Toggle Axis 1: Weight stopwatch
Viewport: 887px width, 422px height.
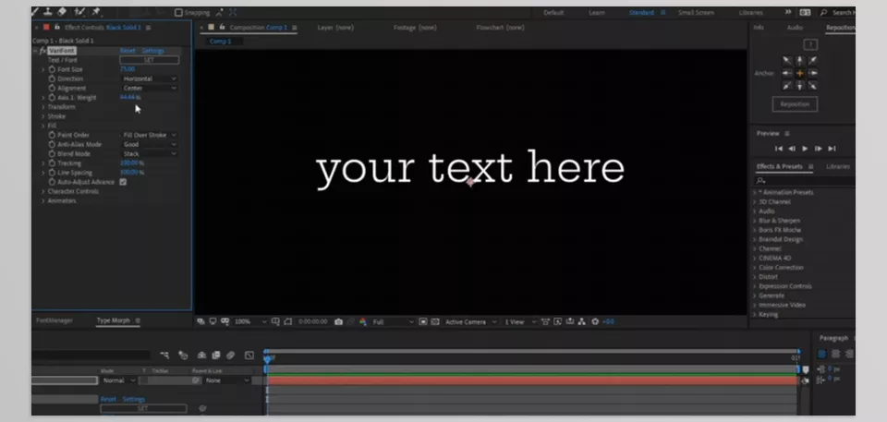tap(52, 98)
